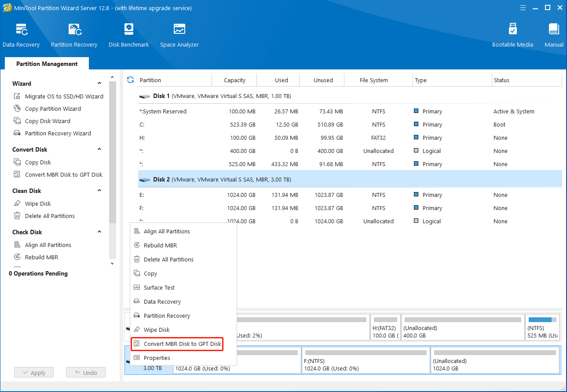
Task: Select Align All Partitions in the sidebar
Action: (42, 245)
